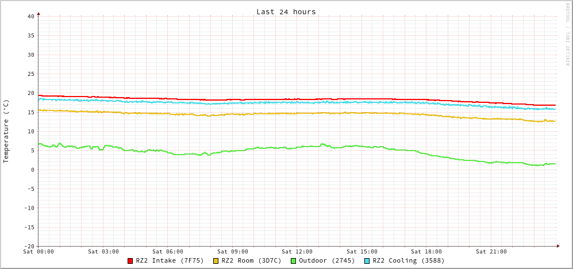This screenshot has width=573, height=269.
Task: Click the arrowhead at the time axis end
Action: (x=557, y=246)
